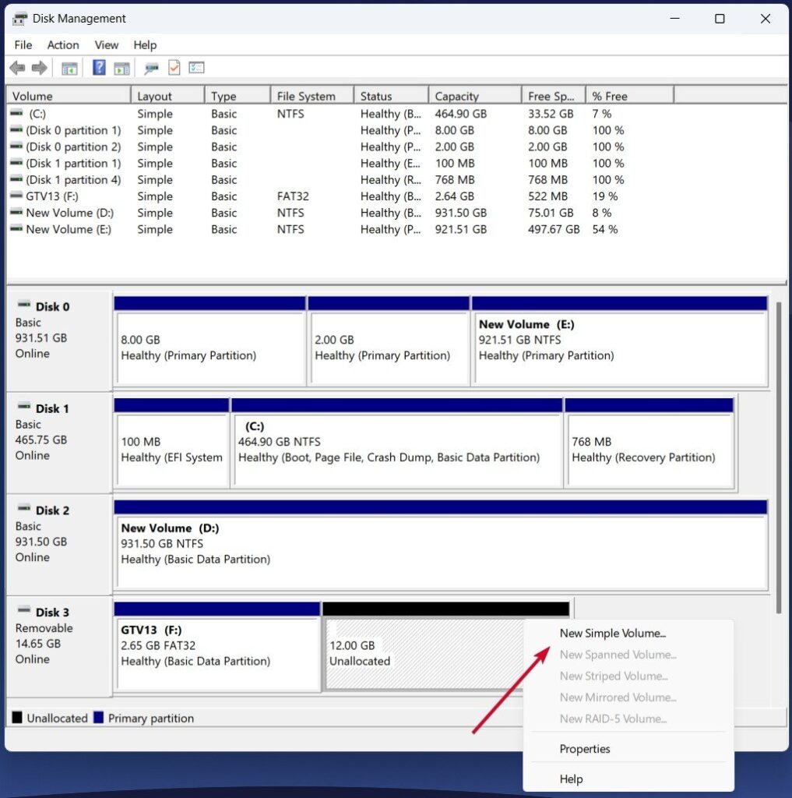The image size is (792, 798).
Task: Open the Action menu
Action: point(62,44)
